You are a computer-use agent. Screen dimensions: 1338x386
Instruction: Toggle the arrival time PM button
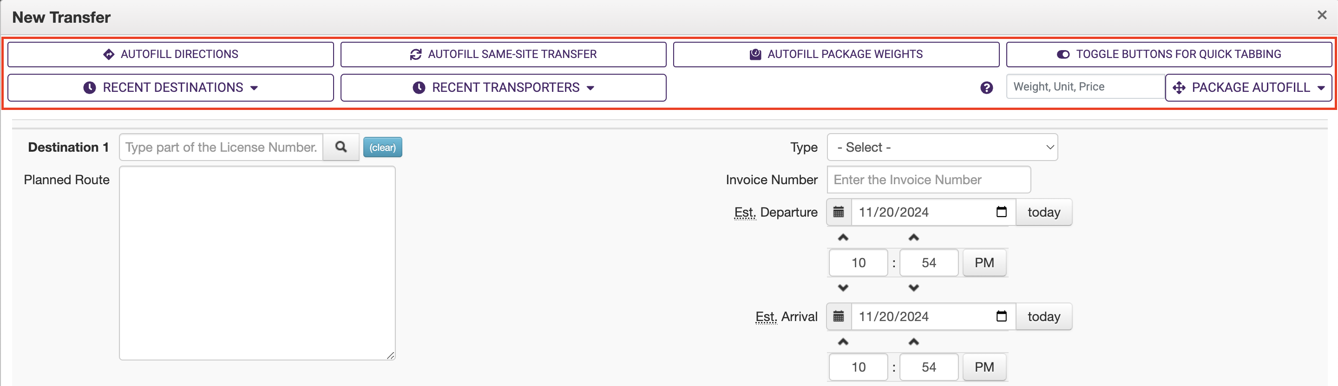pyautogui.click(x=984, y=367)
